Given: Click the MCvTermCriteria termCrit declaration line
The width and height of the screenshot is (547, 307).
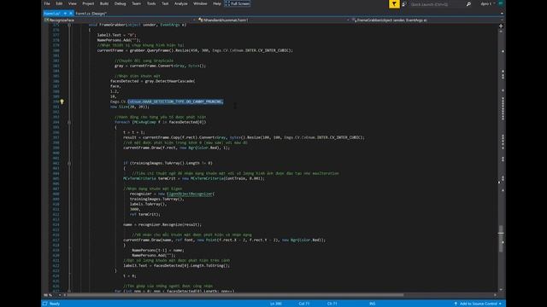Looking at the screenshot, I should [194, 178].
